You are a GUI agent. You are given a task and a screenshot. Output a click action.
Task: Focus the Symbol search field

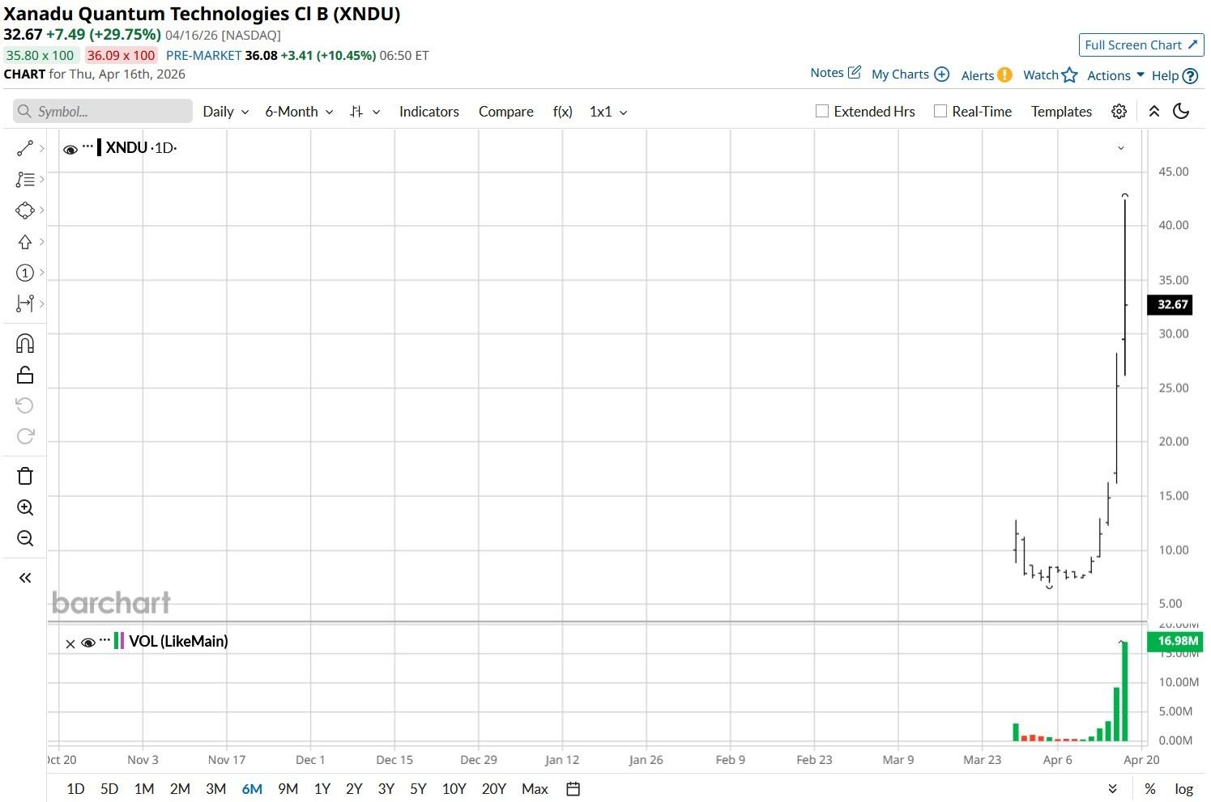click(x=103, y=111)
